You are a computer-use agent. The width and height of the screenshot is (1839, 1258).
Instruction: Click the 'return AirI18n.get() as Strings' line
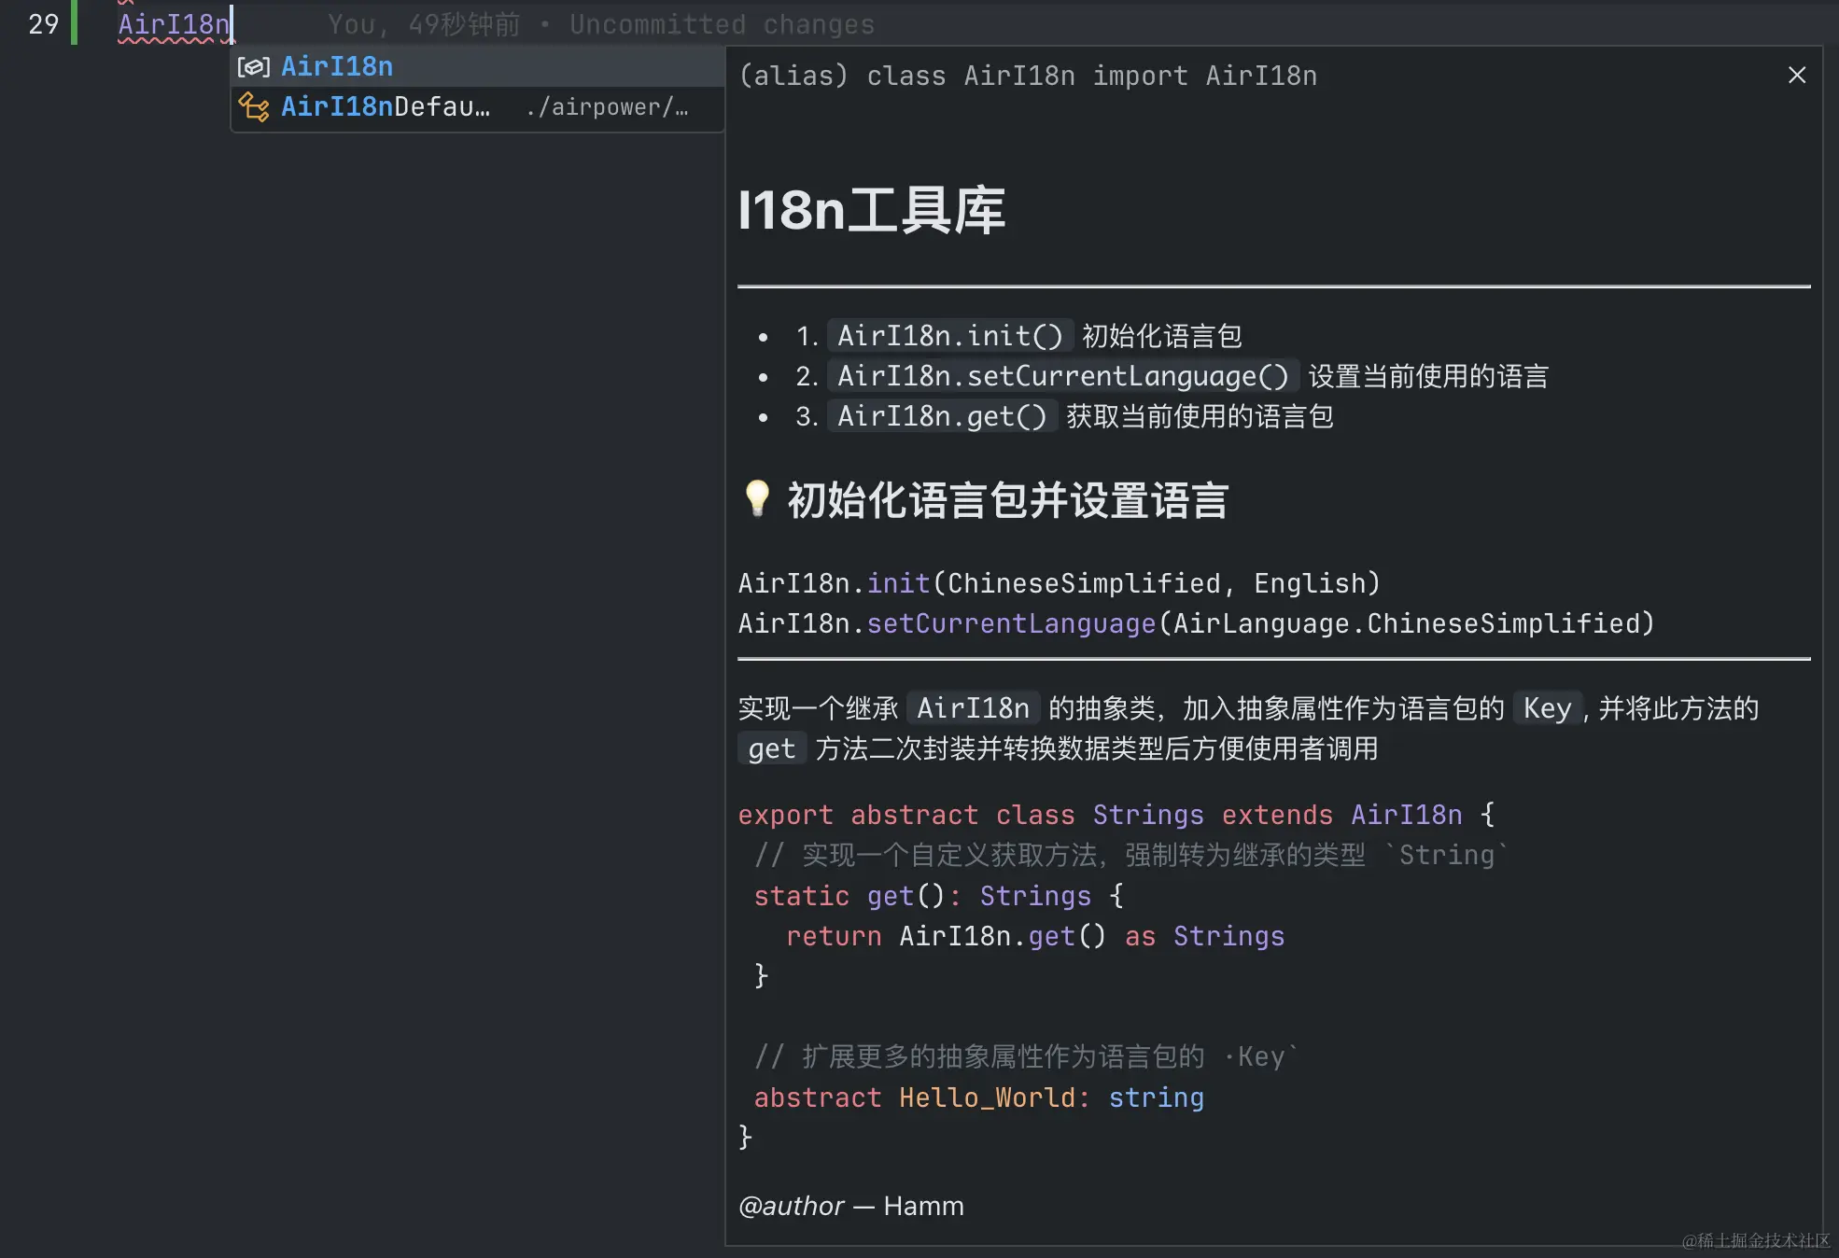(x=1035, y=936)
